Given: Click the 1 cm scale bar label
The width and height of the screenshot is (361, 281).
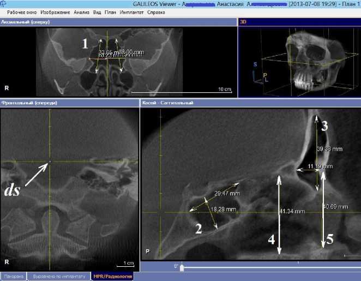Looking at the screenshot, I should tap(129, 263).
